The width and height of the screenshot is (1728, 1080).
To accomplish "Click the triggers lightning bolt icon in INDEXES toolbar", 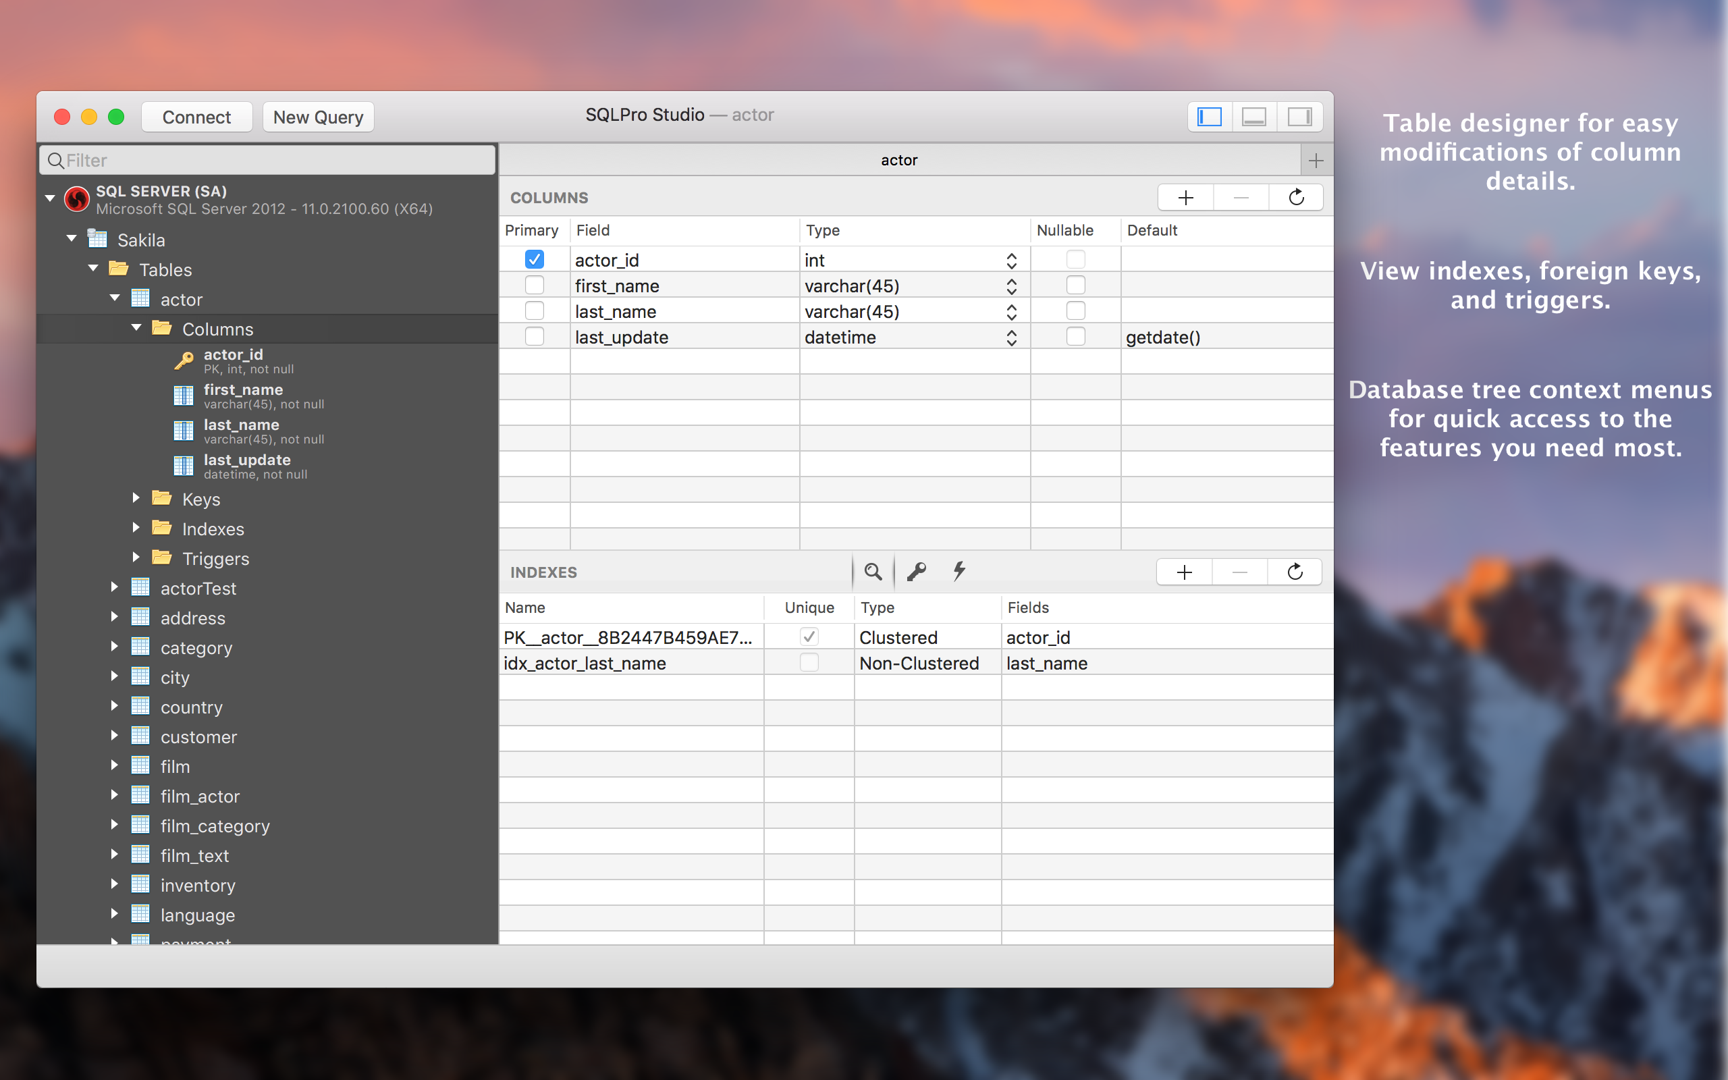I will (x=959, y=572).
